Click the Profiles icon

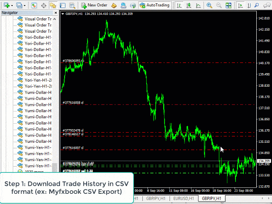[19, 6]
